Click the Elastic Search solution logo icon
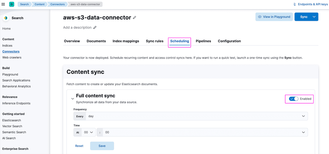This screenshot has width=329, height=154. [5, 18]
